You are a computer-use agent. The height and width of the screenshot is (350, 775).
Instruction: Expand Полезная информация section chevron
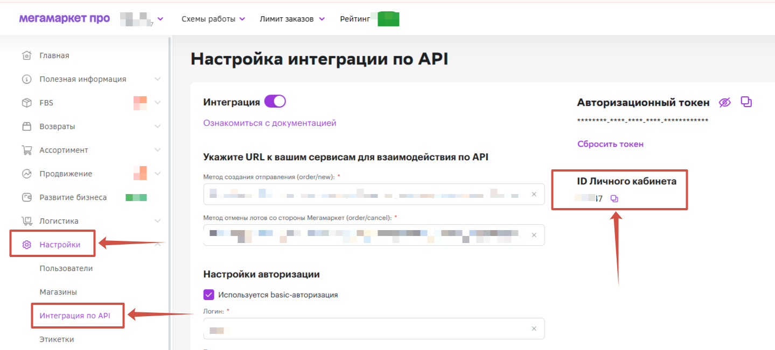157,79
